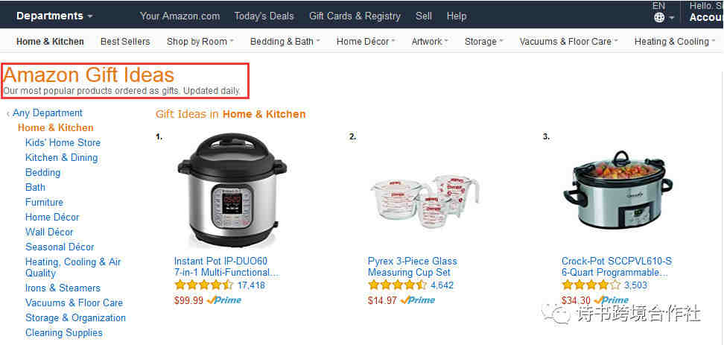The width and height of the screenshot is (724, 345).
Task: Open the Kitchen & Dining category
Action: pyautogui.click(x=61, y=157)
